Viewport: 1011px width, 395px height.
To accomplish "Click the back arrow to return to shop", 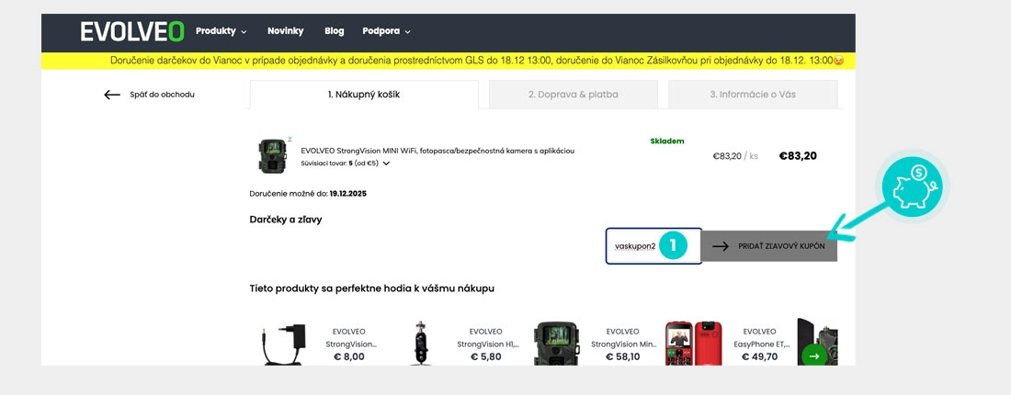I will 112,95.
